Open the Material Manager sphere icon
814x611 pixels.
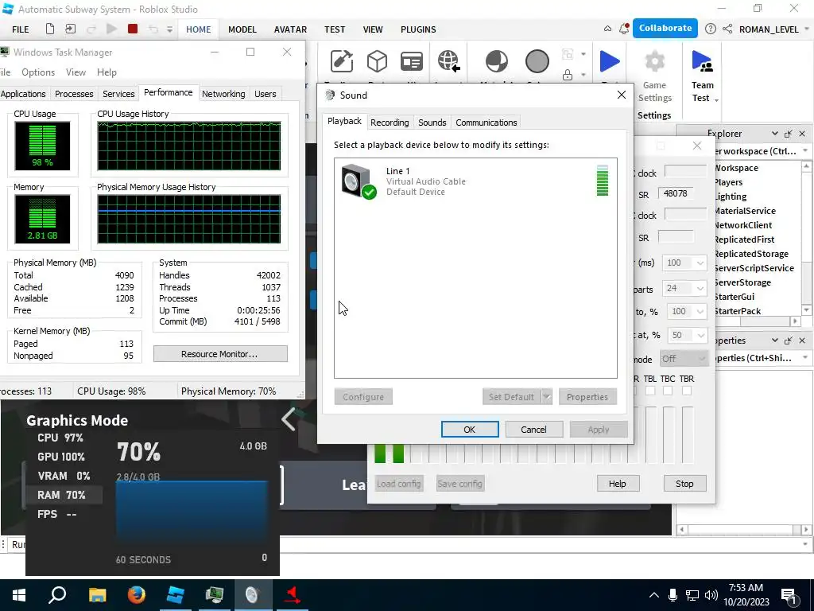pos(496,61)
